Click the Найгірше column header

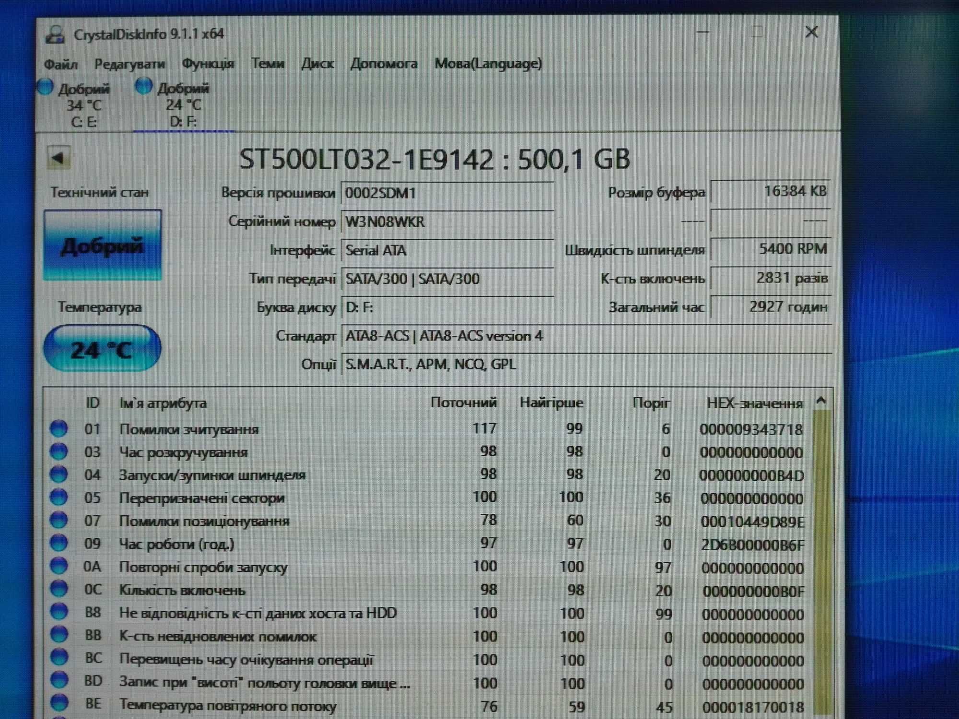click(x=551, y=403)
